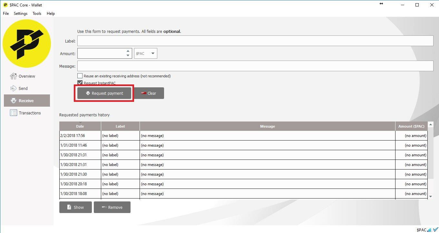
Task: Open the File menu
Action: tap(6, 14)
